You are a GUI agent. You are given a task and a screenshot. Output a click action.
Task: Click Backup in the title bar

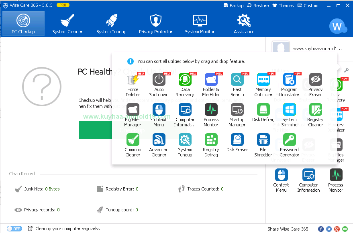click(233, 6)
